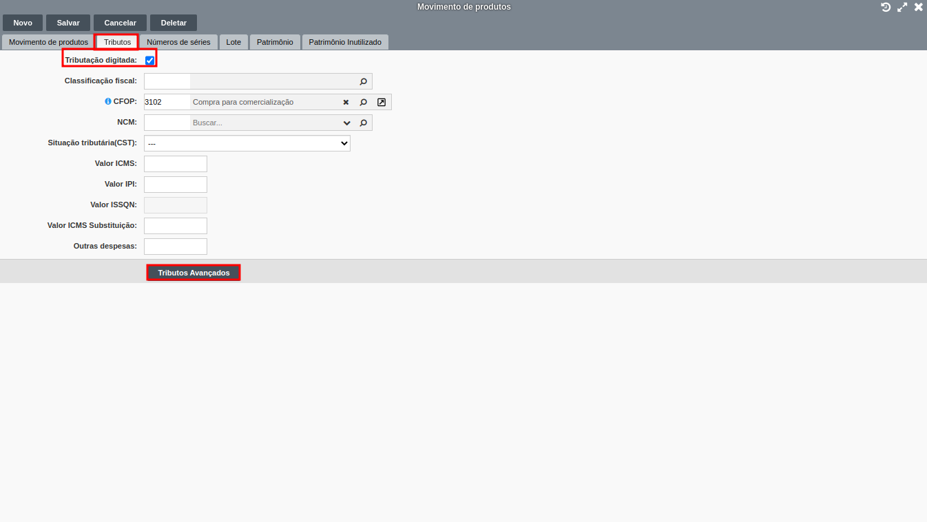Switch to the Movimento de produtos tab
927x522 pixels.
48,42
